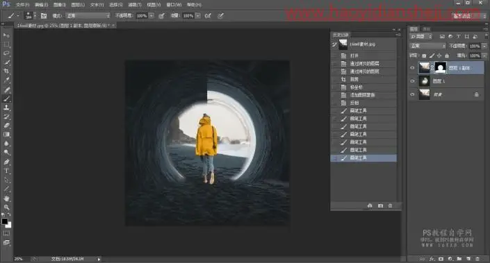Create new document from current state
The height and width of the screenshot is (263, 490).
click(370, 205)
